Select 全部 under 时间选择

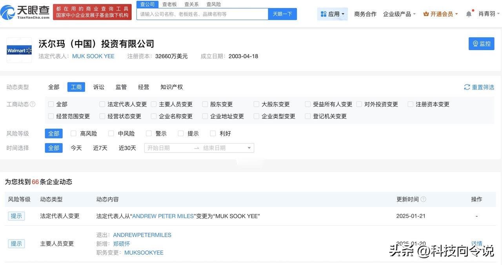[54, 148]
